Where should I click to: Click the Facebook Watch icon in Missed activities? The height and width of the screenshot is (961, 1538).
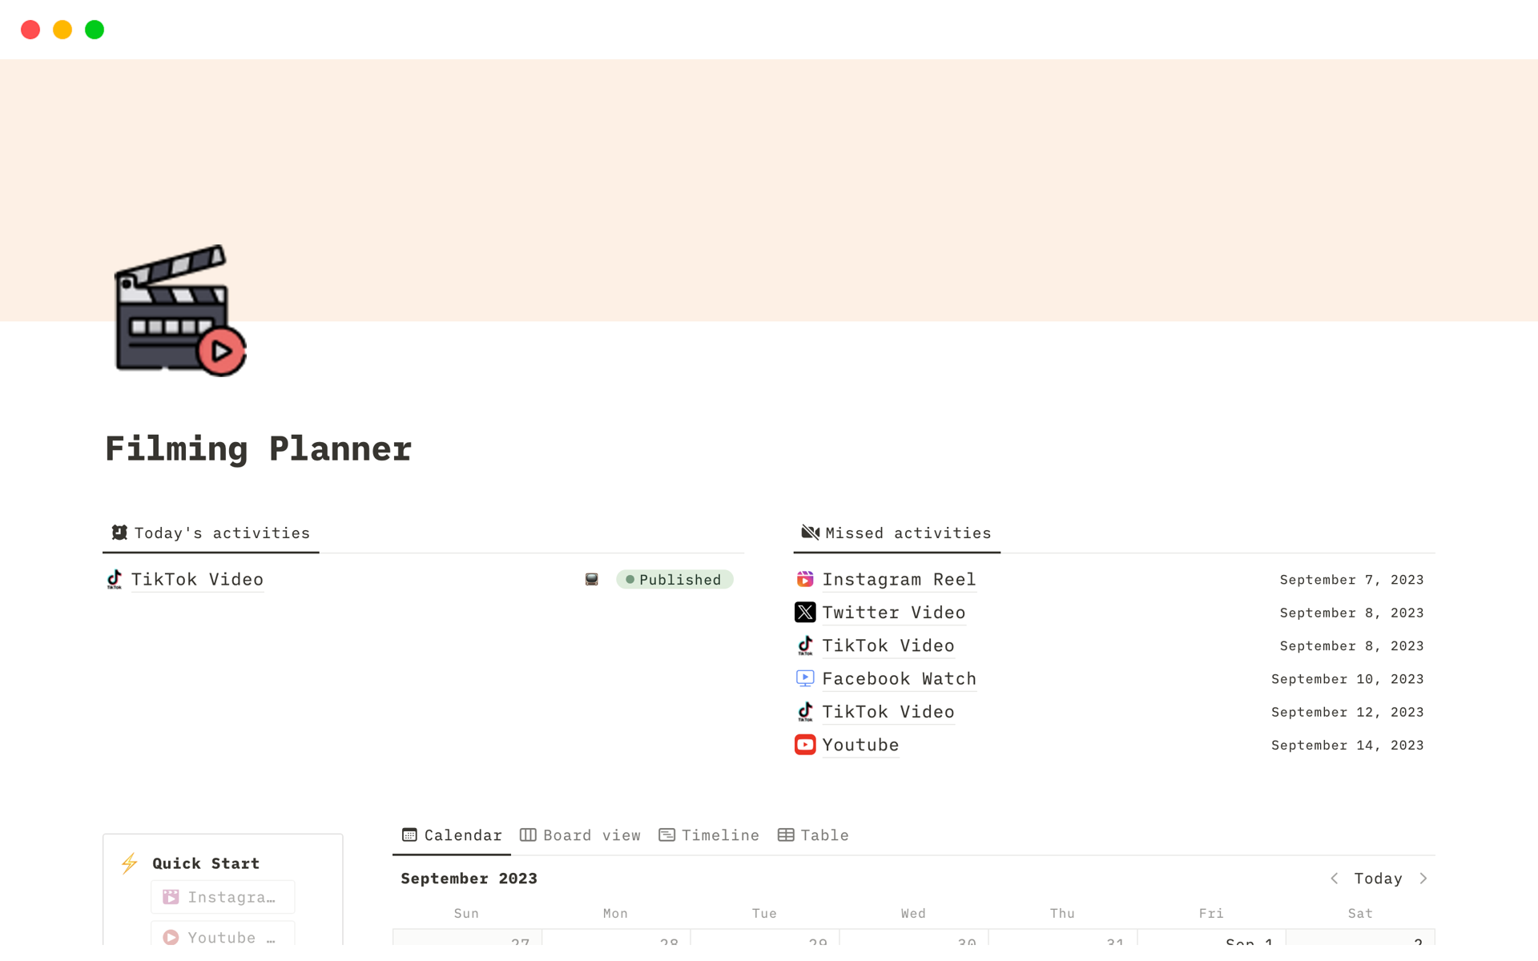pyautogui.click(x=805, y=678)
